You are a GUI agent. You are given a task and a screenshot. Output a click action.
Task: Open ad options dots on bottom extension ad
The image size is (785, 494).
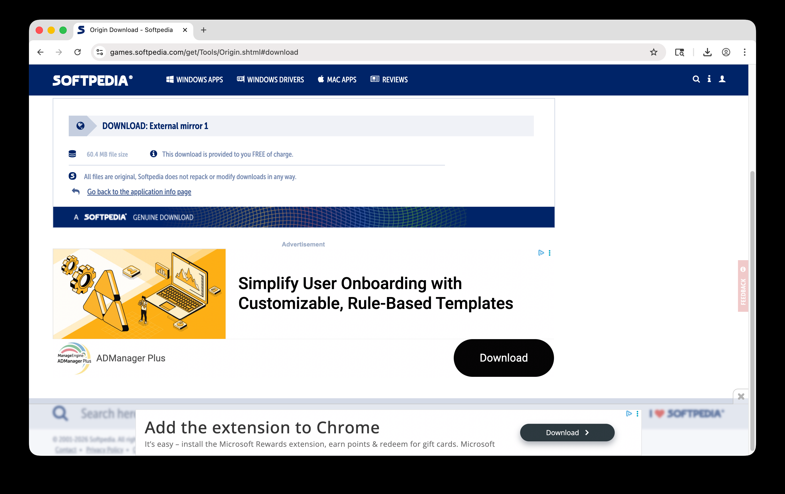click(x=637, y=413)
